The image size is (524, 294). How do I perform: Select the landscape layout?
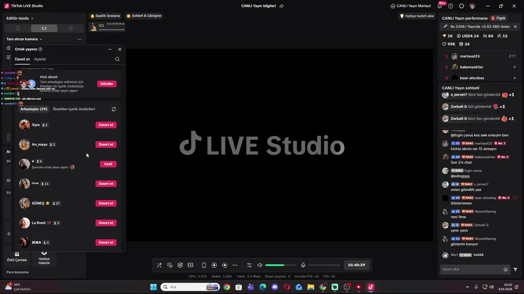44,28
